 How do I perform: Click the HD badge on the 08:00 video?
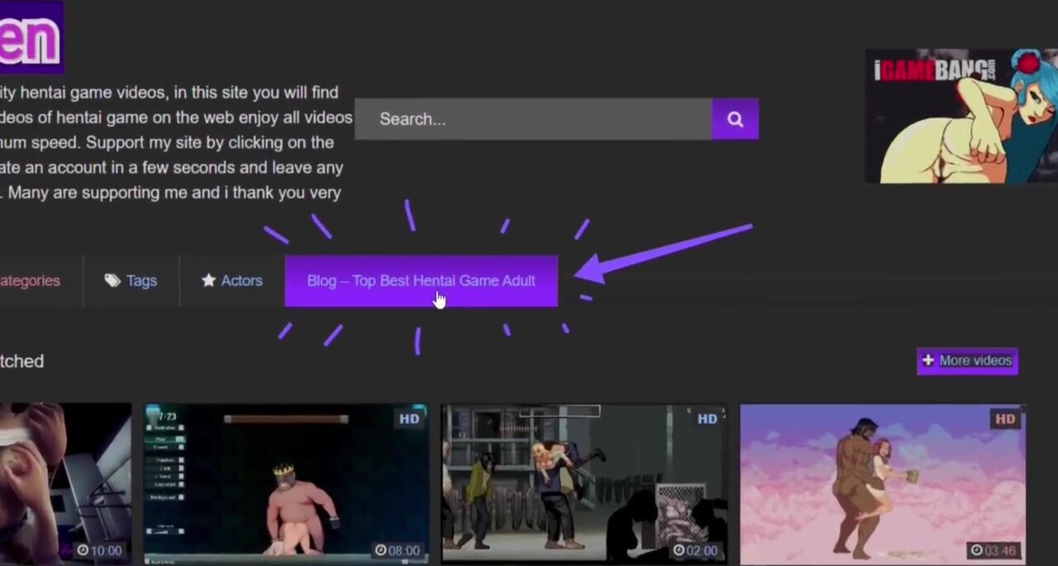409,419
